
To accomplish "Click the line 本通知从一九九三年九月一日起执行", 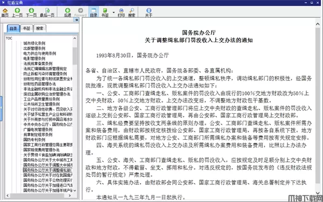I will tap(141, 197).
